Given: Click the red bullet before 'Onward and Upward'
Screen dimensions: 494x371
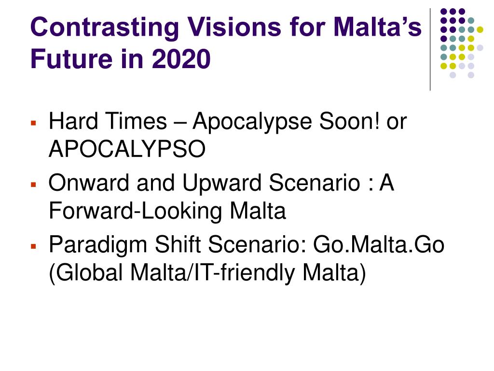Looking at the screenshot, I should point(34,185).
